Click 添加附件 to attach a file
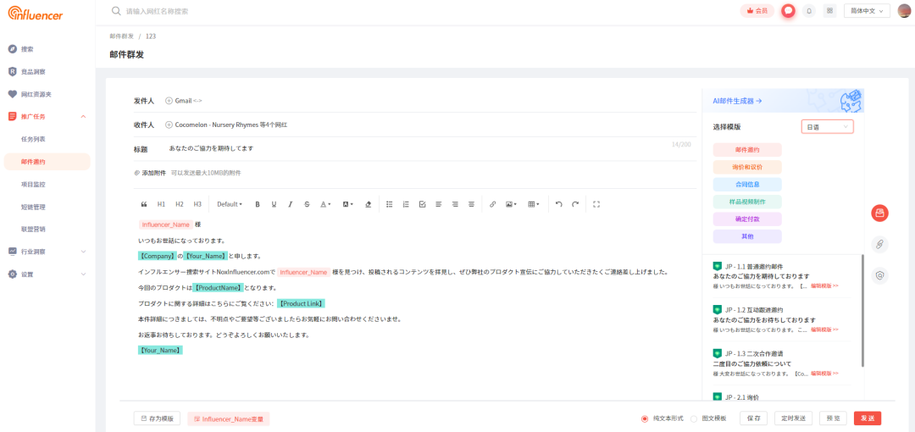Image resolution: width=915 pixels, height=432 pixels. pyautogui.click(x=151, y=173)
